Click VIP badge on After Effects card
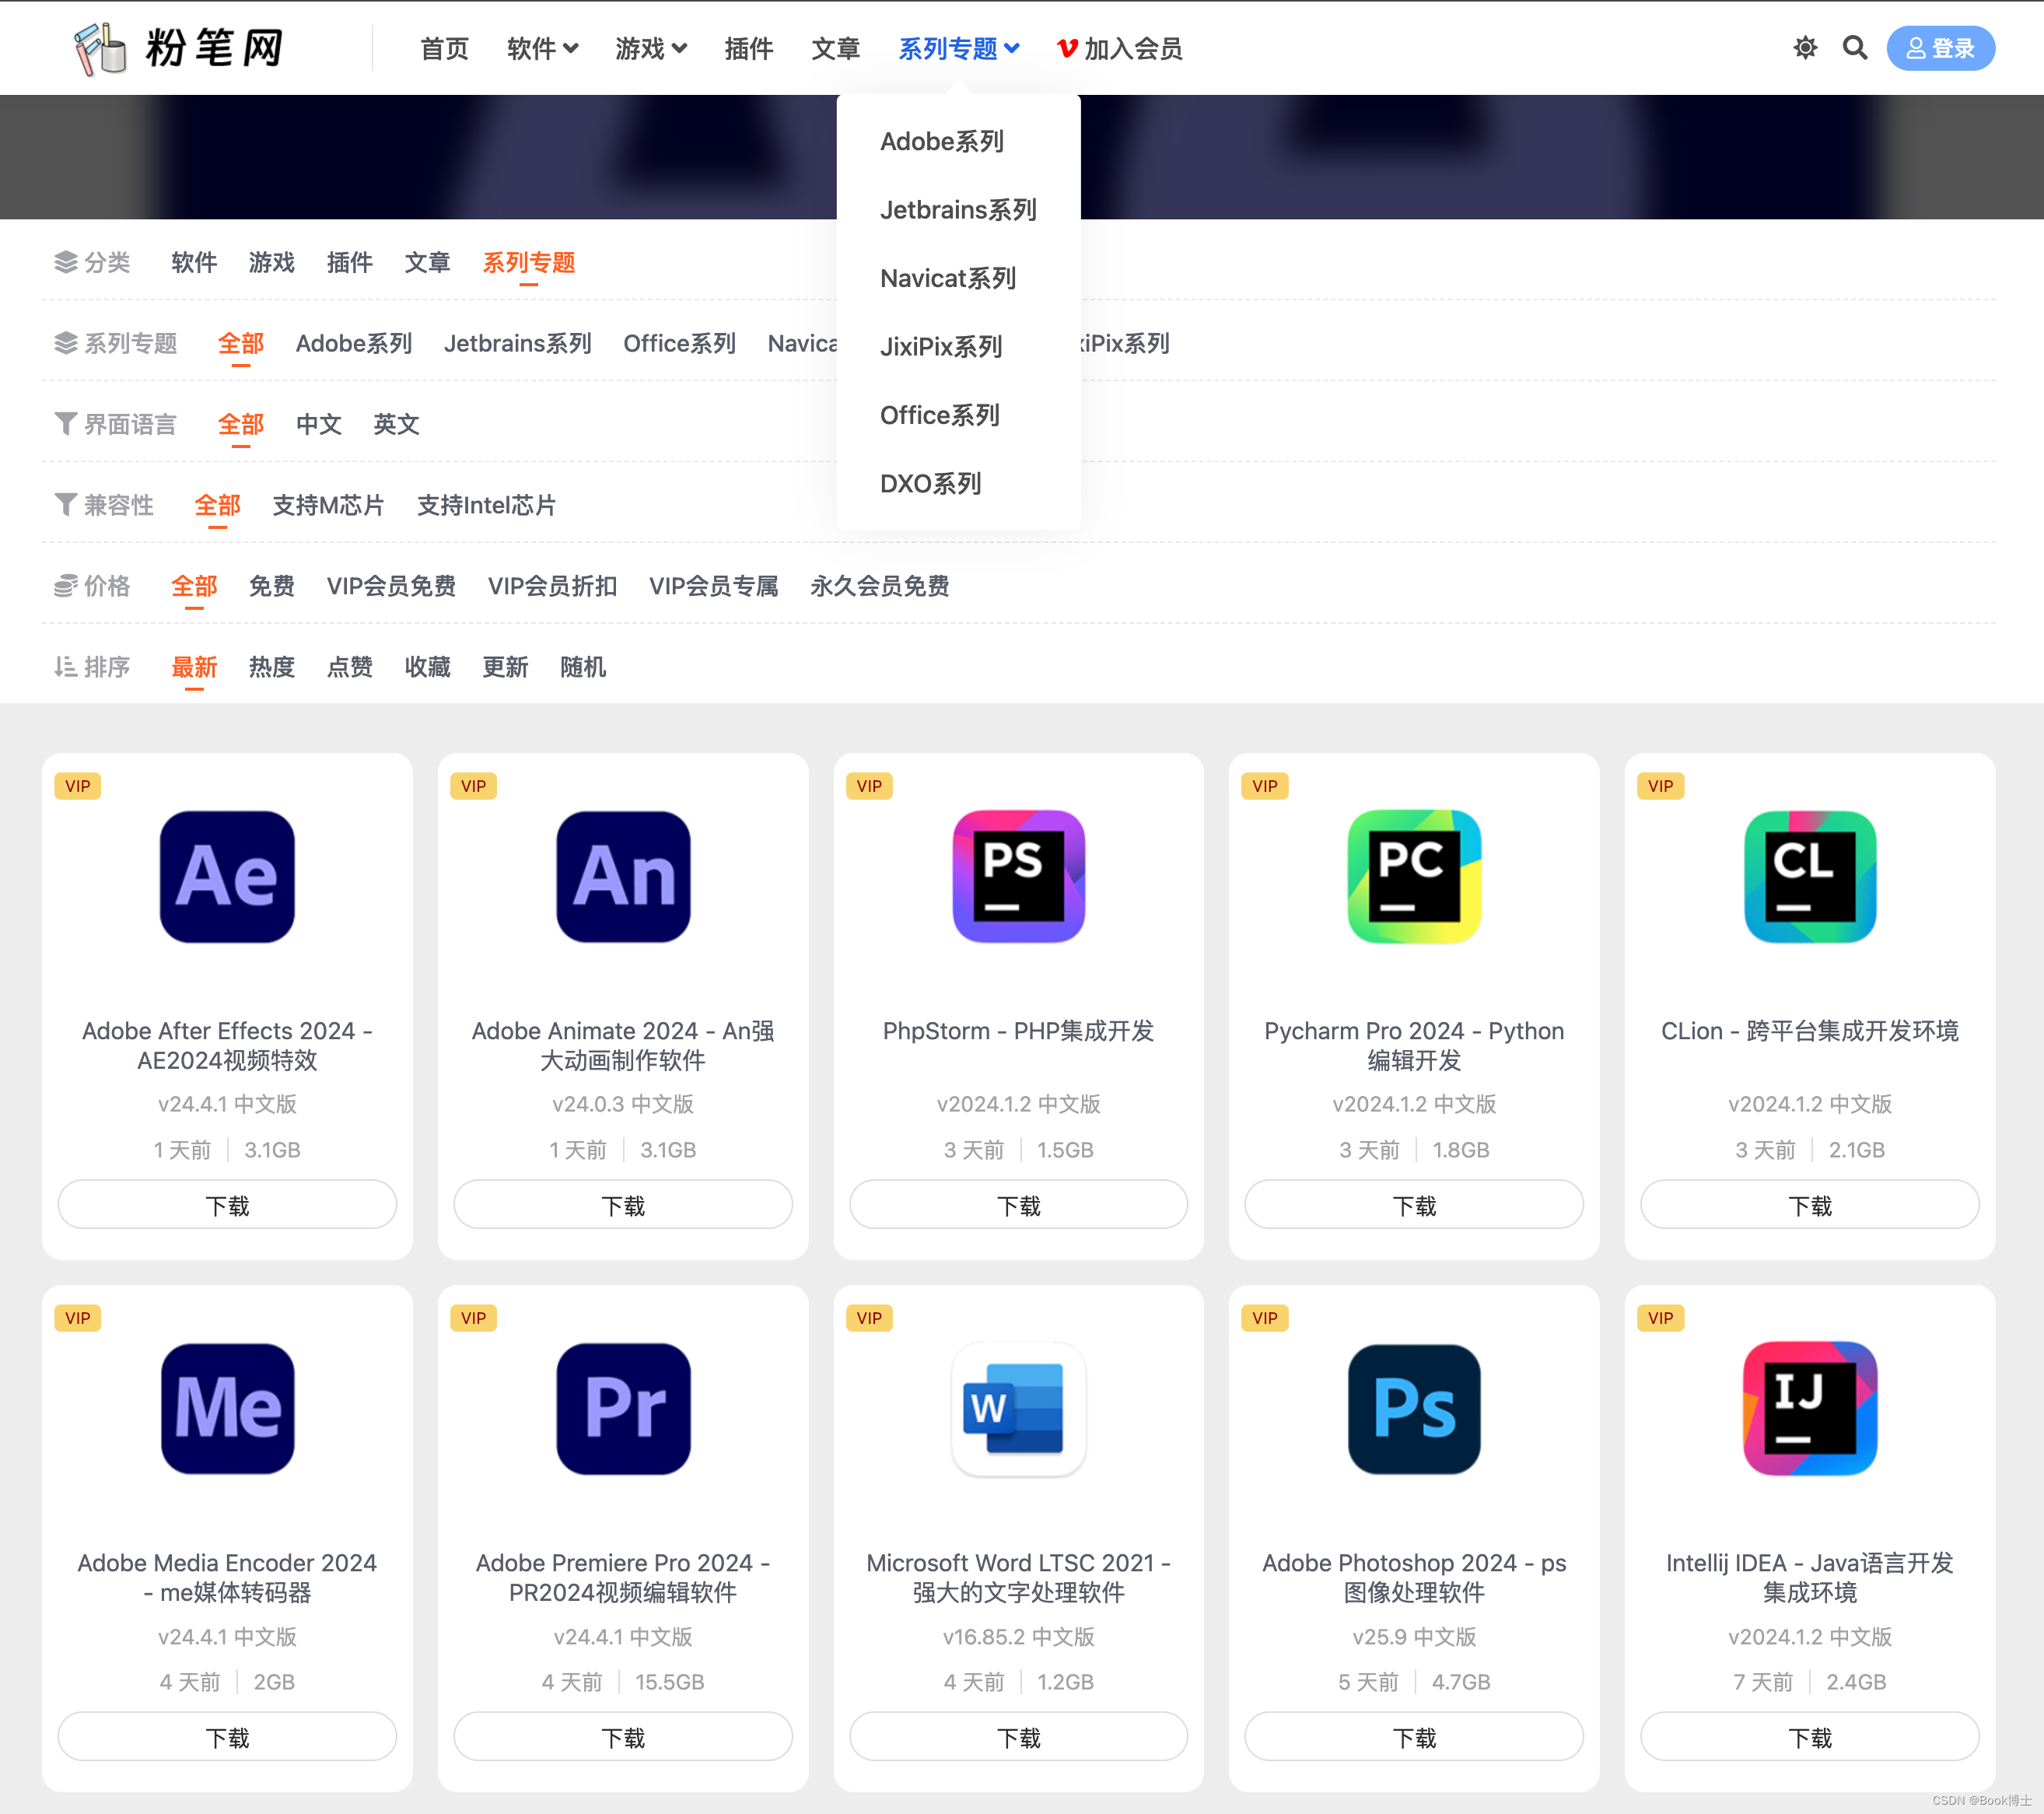Screen dimensions: 2044x1814 (x=78, y=786)
